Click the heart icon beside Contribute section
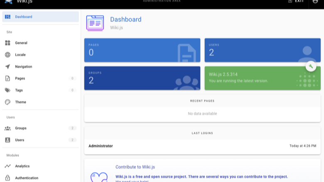 point(99,177)
